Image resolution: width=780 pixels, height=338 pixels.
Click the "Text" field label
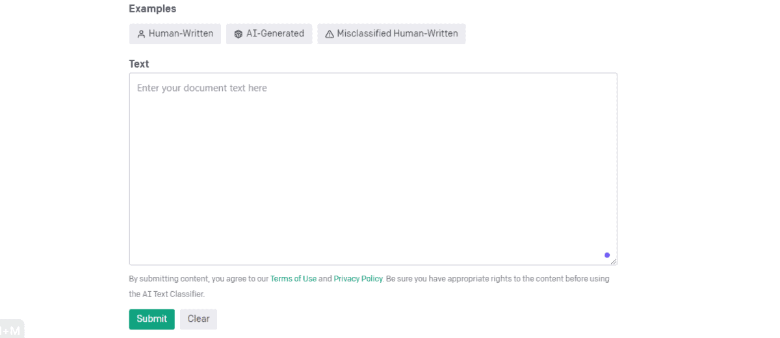(139, 64)
